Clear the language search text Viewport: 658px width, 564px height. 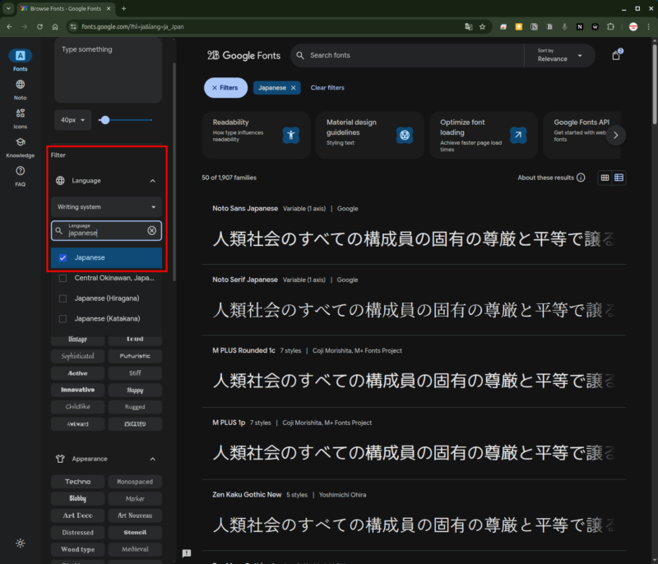click(151, 231)
